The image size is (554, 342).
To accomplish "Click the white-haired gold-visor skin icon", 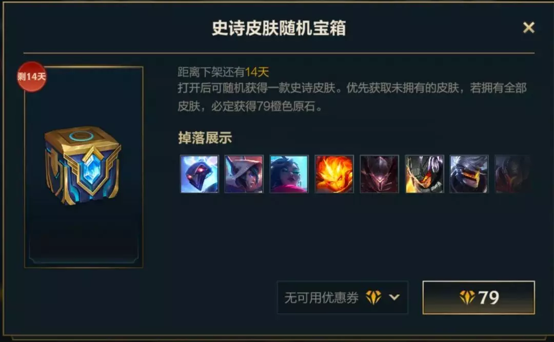I will coord(469,174).
